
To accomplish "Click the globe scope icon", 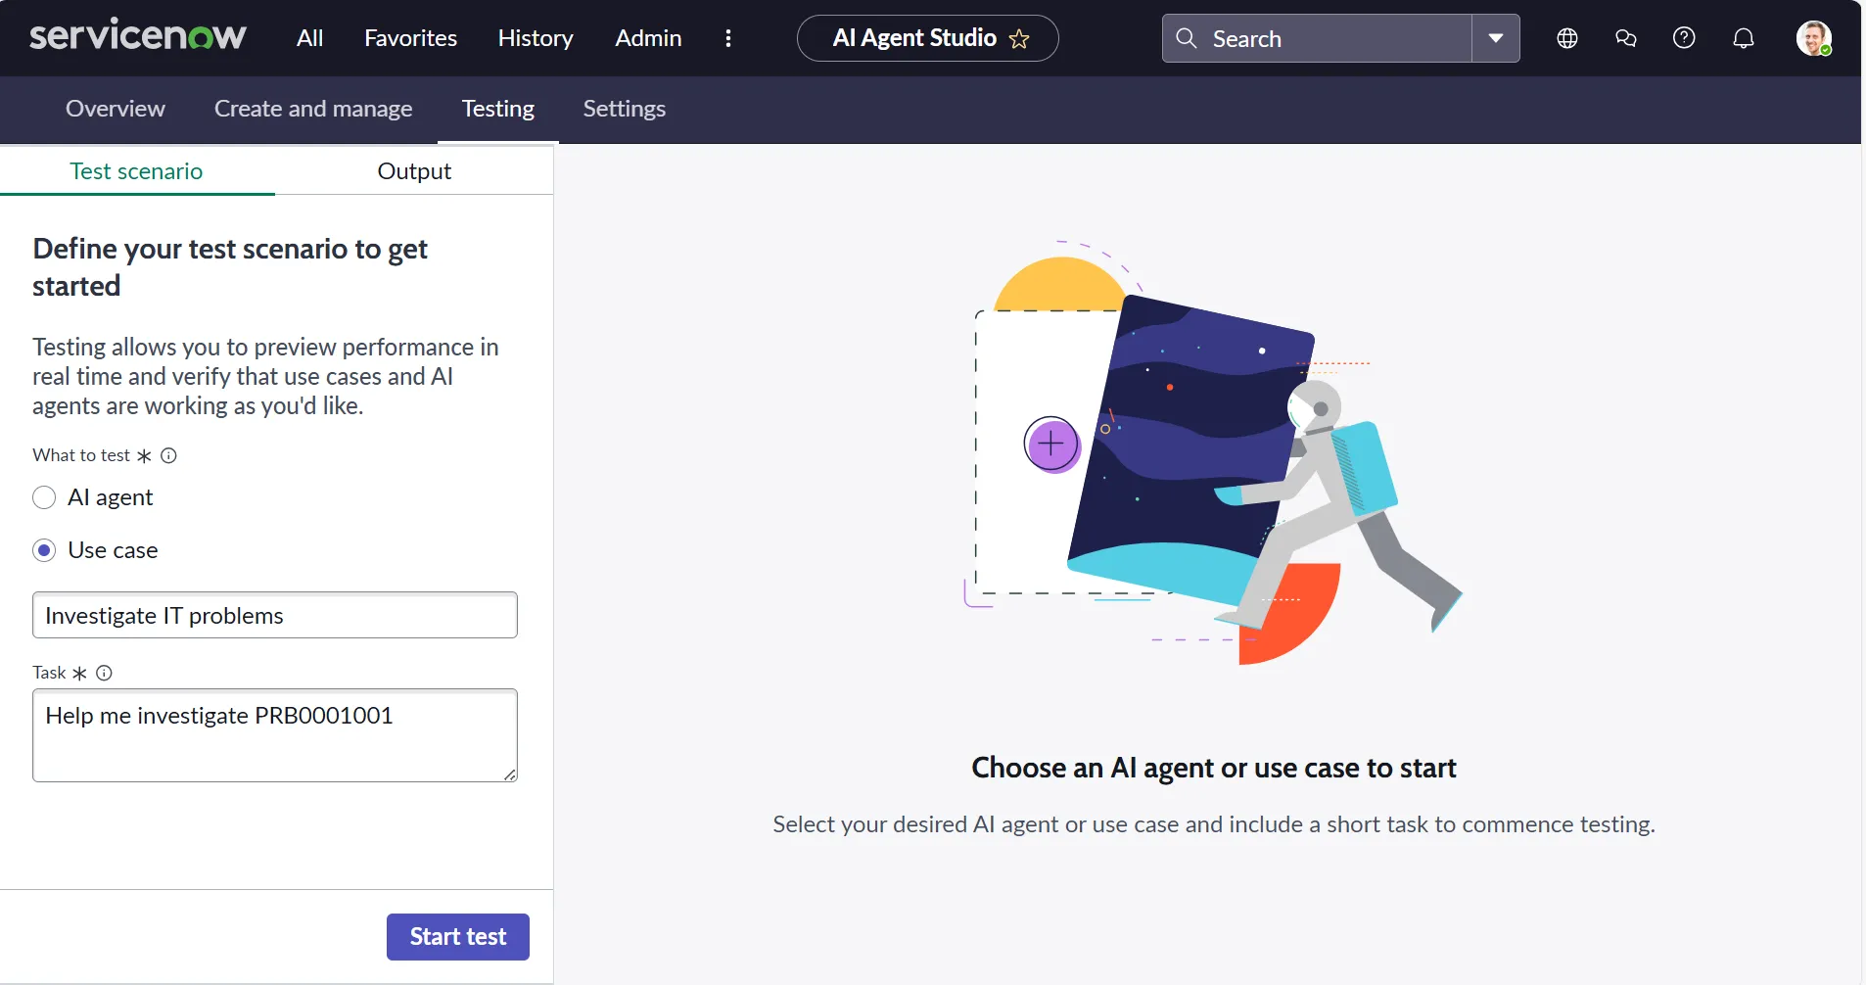I will (1566, 38).
